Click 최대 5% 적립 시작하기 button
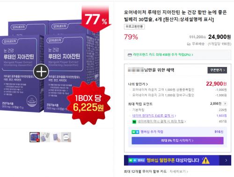 click(x=177, y=140)
